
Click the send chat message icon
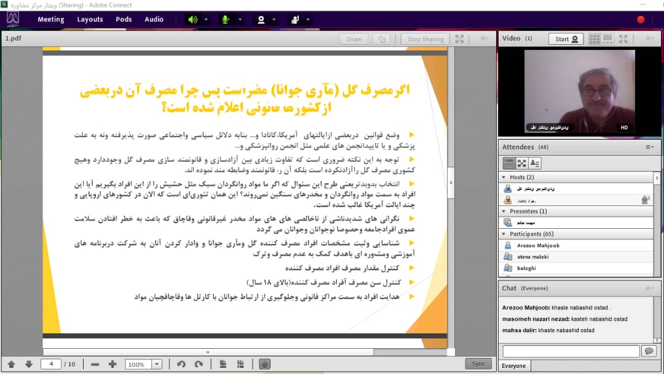coord(648,351)
